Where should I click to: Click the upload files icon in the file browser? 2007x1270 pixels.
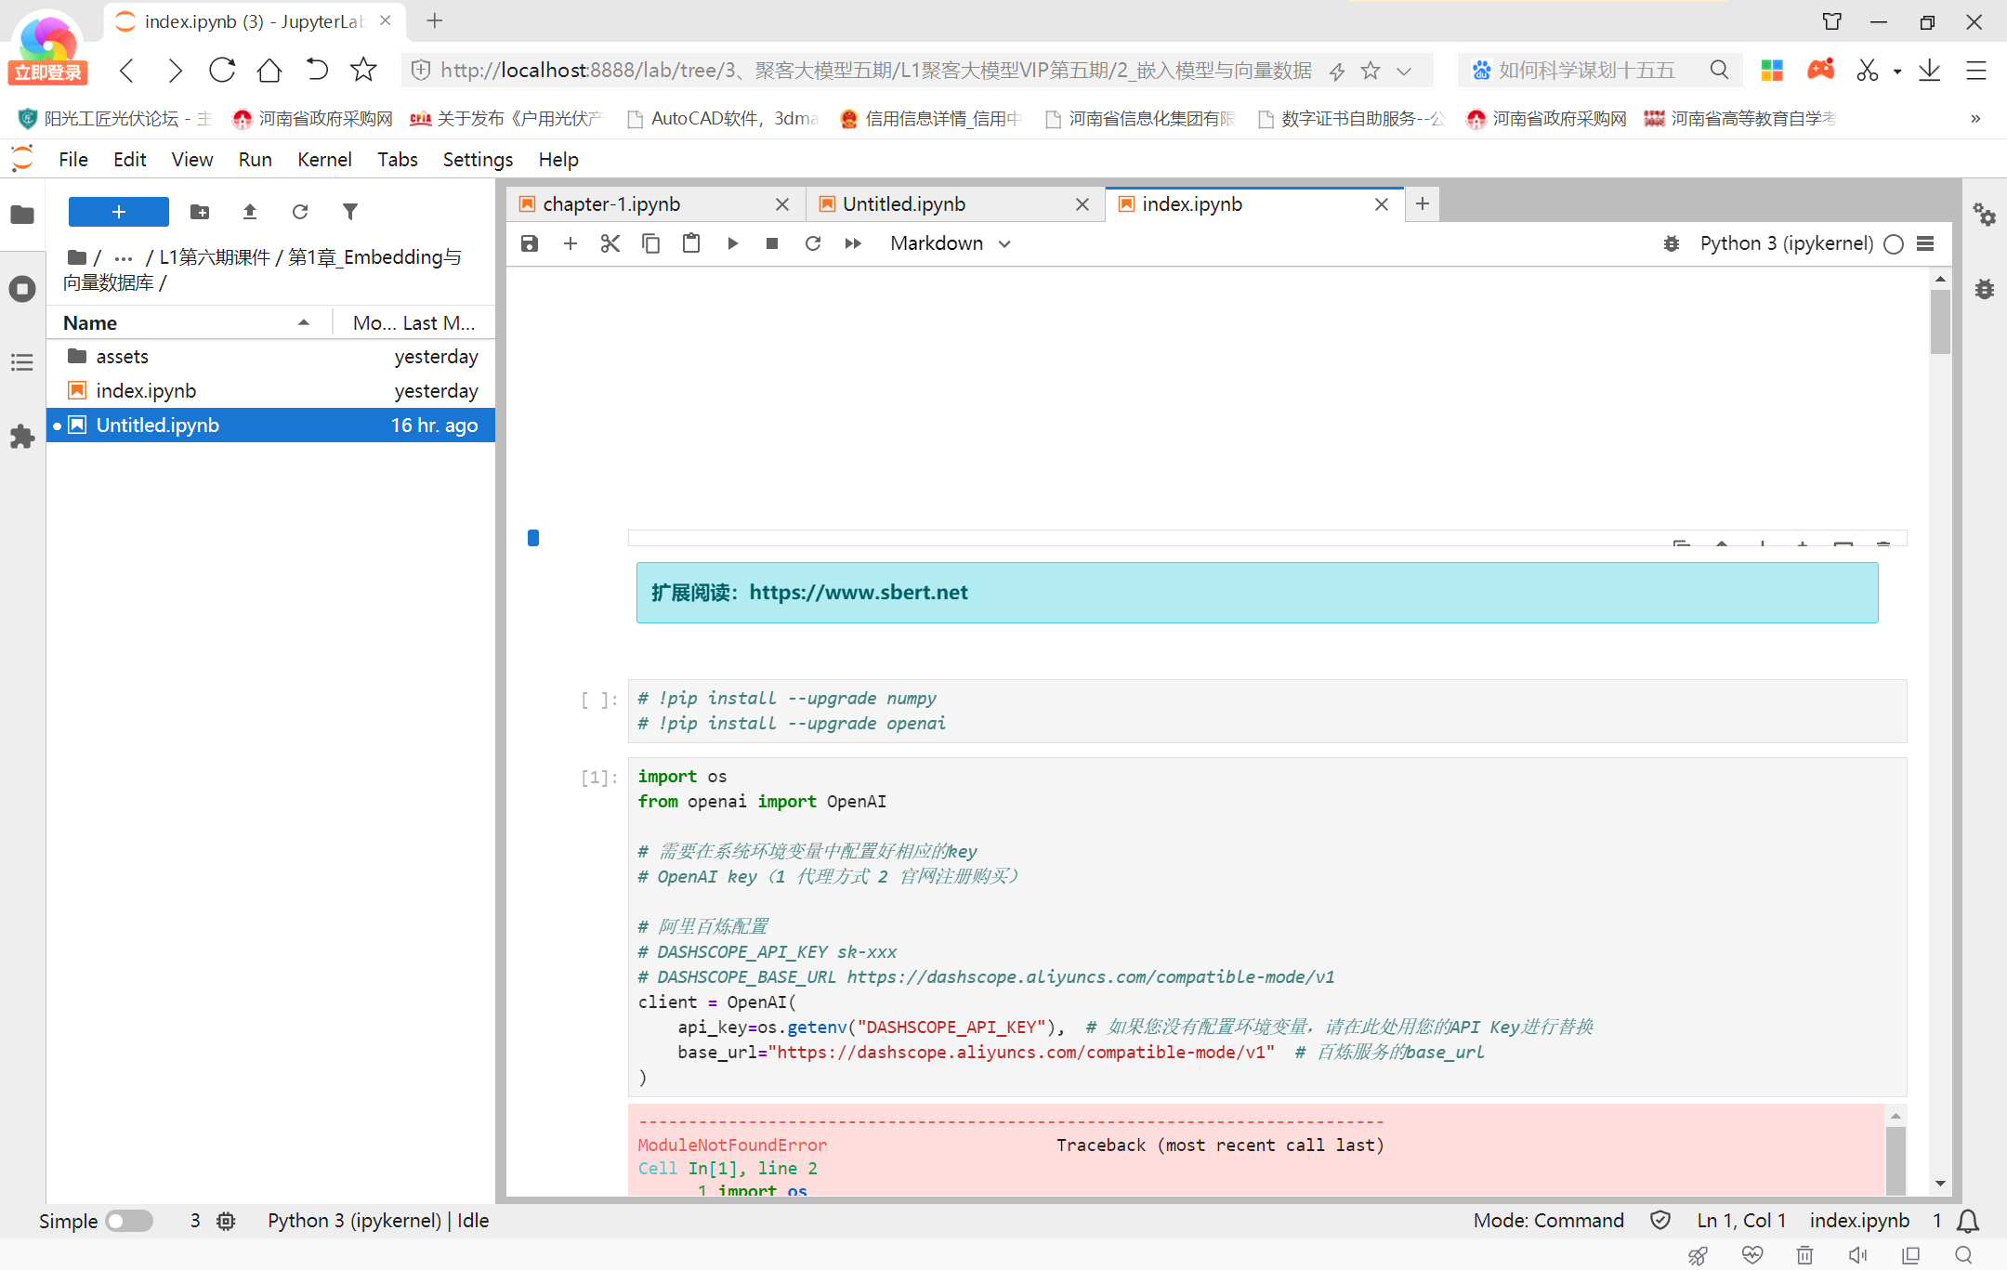[x=250, y=212]
